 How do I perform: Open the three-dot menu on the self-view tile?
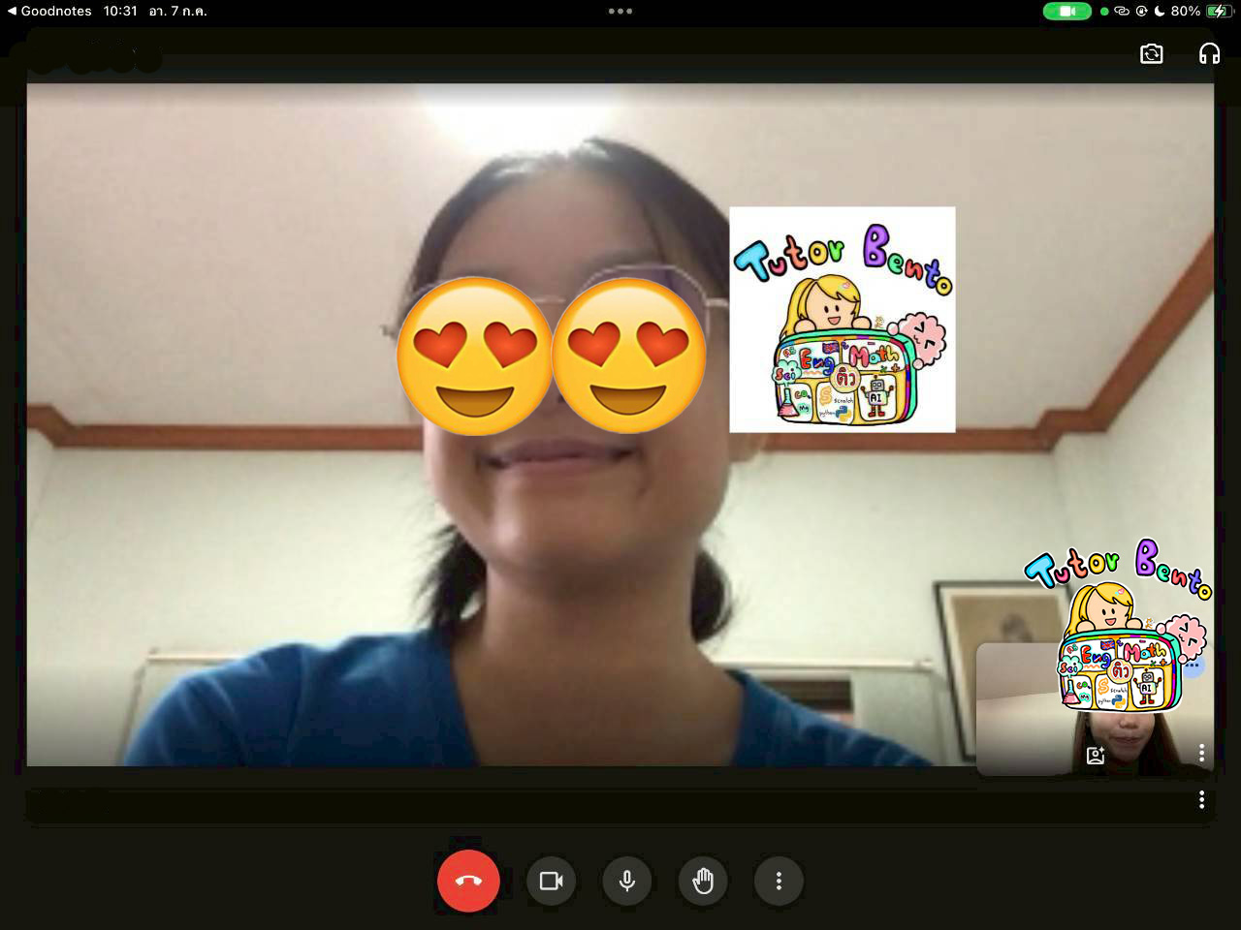(1201, 753)
